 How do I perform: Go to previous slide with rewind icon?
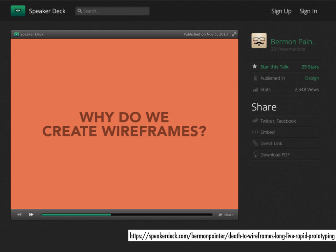19,215
